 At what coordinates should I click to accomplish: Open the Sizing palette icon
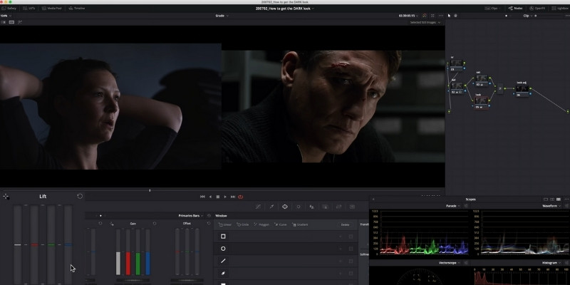click(x=339, y=207)
